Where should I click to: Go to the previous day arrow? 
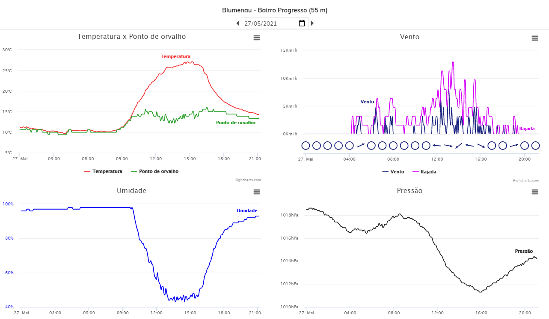pyautogui.click(x=238, y=23)
